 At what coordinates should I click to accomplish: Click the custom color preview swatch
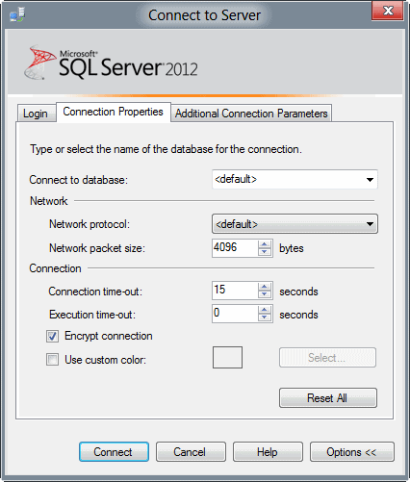pos(227,357)
